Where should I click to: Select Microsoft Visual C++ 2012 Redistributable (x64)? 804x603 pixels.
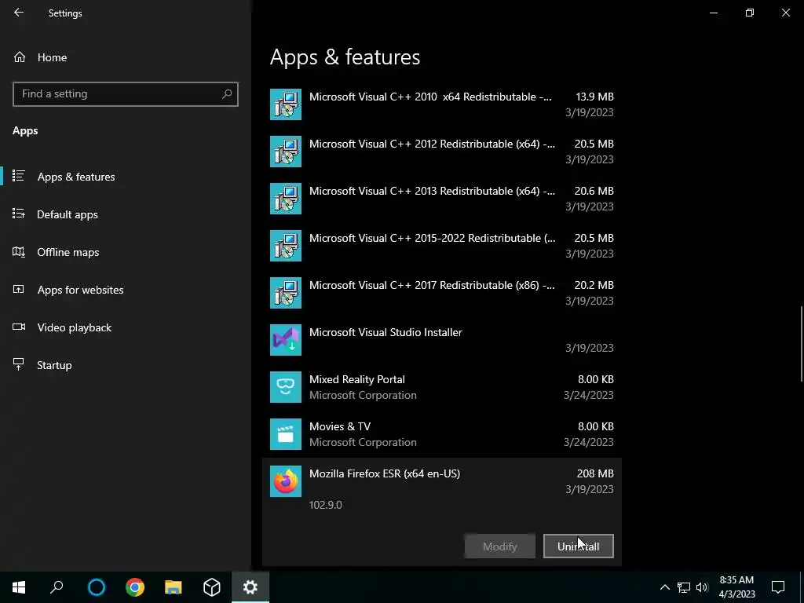(x=441, y=152)
